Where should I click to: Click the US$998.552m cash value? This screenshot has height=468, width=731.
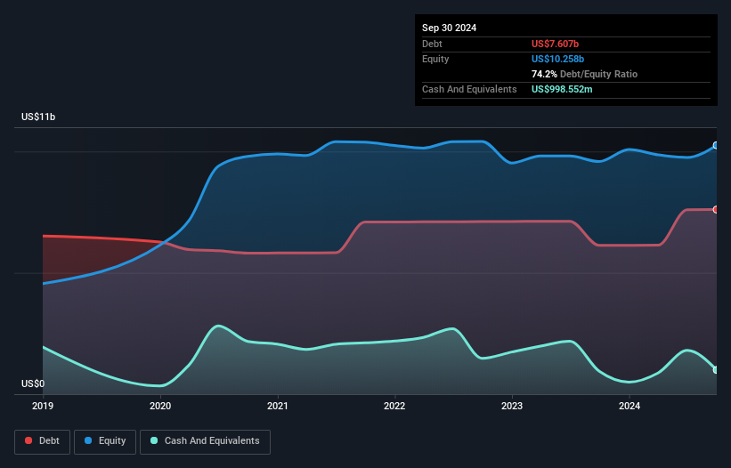pyautogui.click(x=562, y=89)
